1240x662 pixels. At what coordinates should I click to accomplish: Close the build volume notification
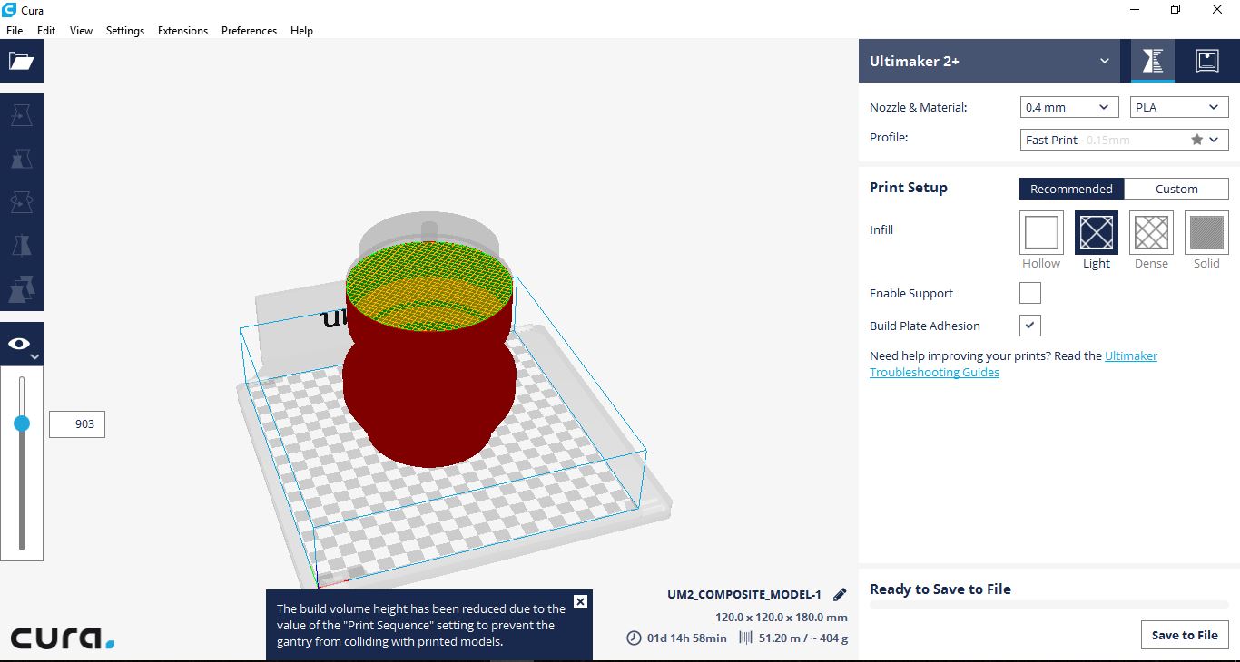pyautogui.click(x=581, y=601)
